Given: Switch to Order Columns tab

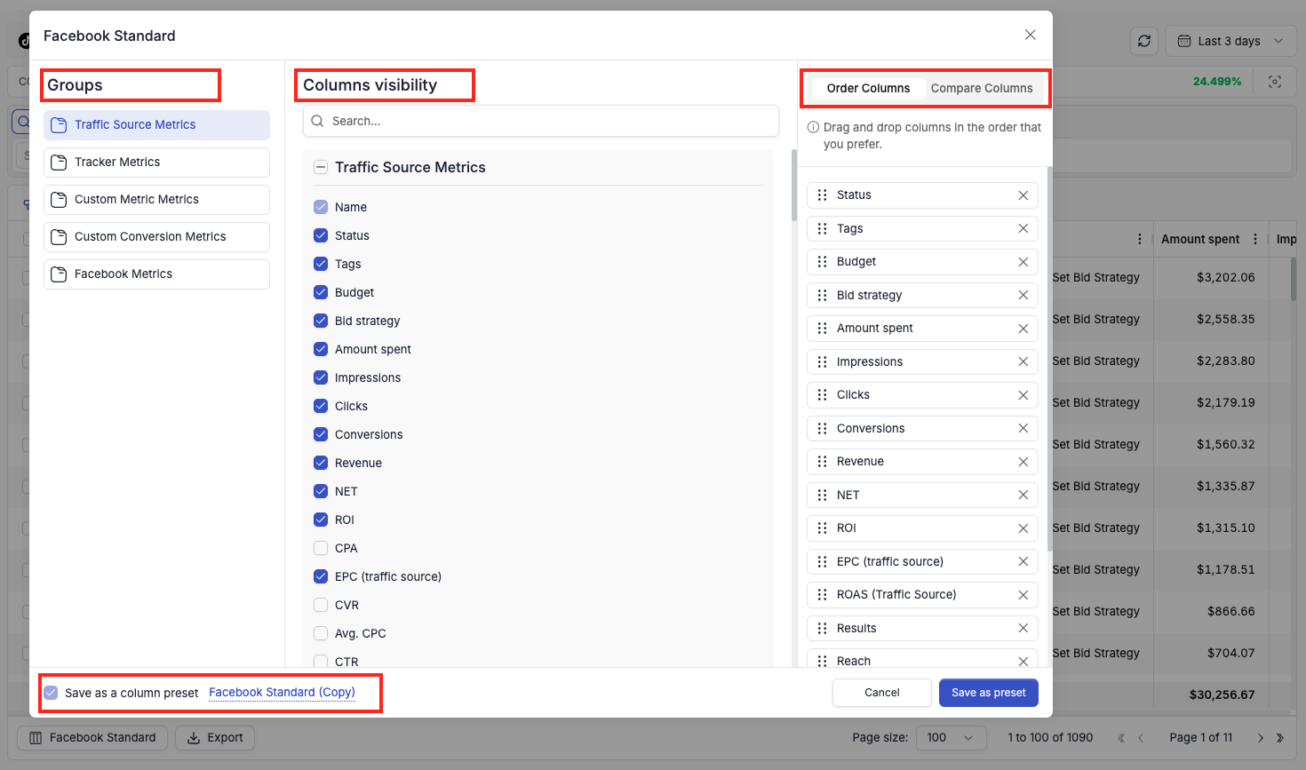Looking at the screenshot, I should tap(868, 88).
